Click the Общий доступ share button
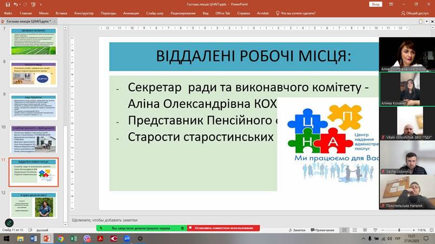 (x=417, y=13)
